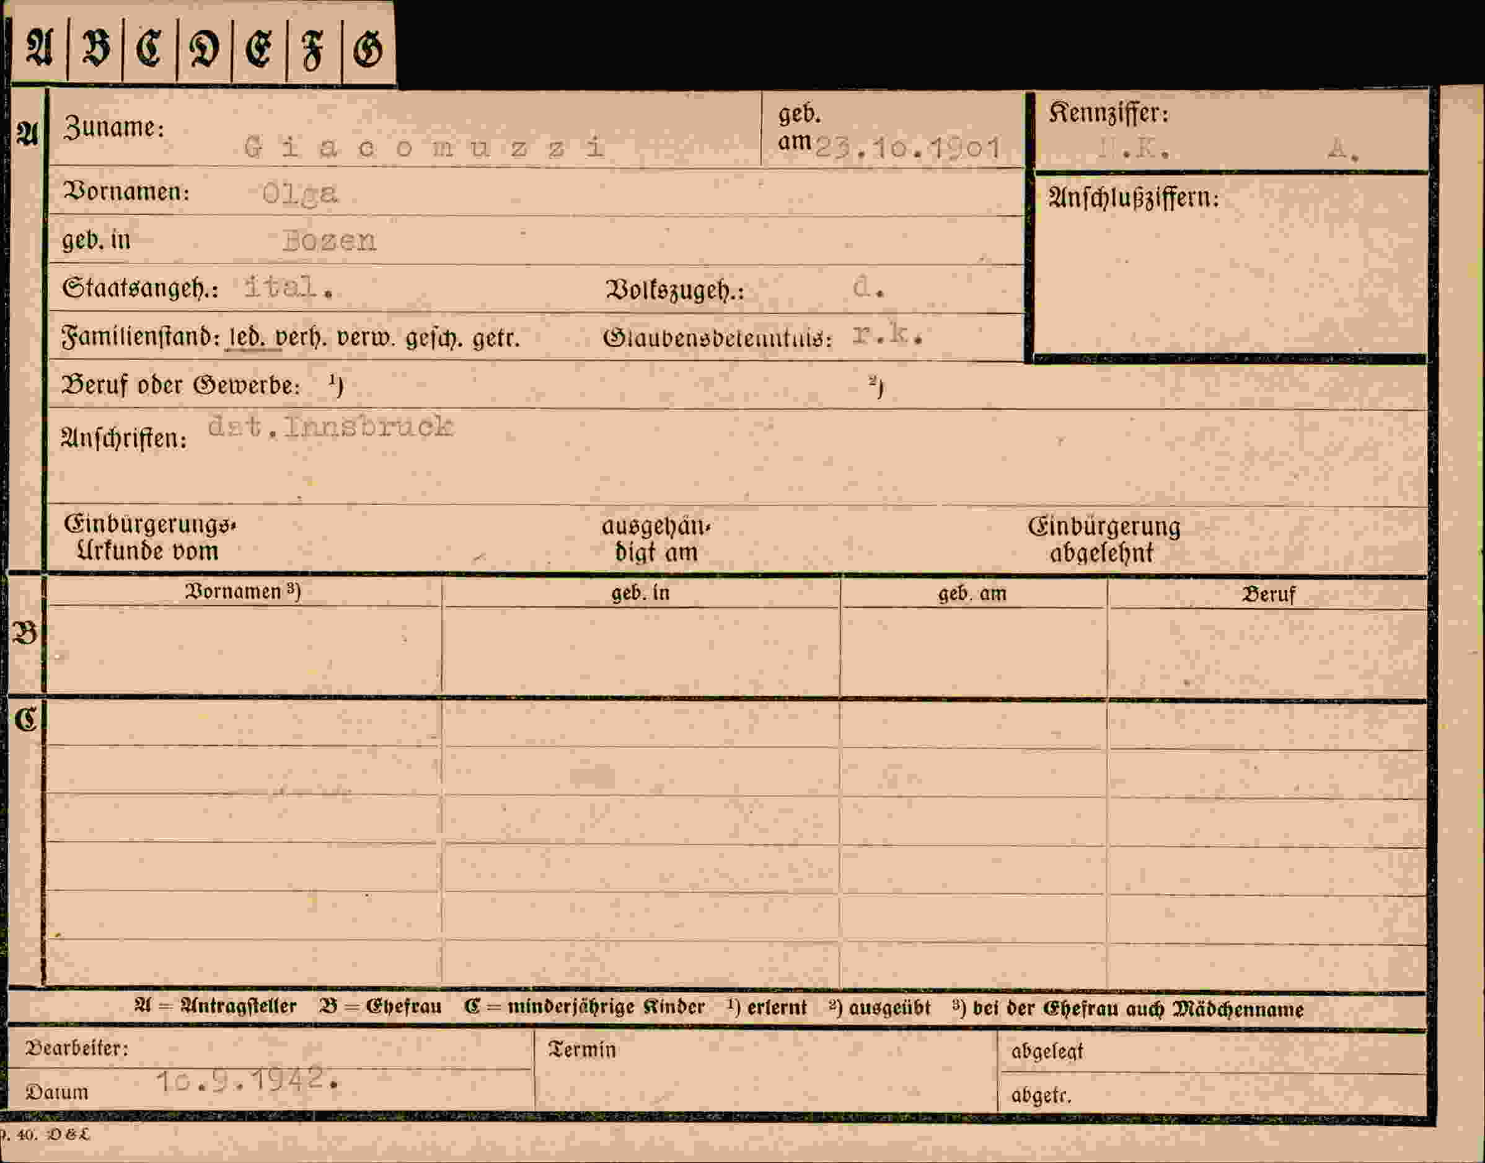
Task: Click the 'Anschriften:' label
Action: (x=124, y=438)
